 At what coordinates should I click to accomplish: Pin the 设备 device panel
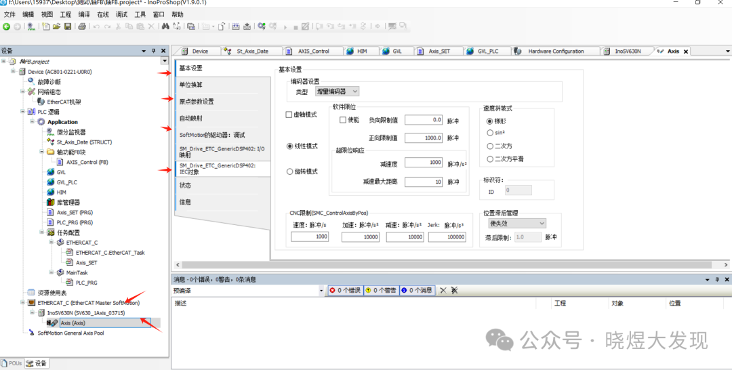pyautogui.click(x=154, y=51)
